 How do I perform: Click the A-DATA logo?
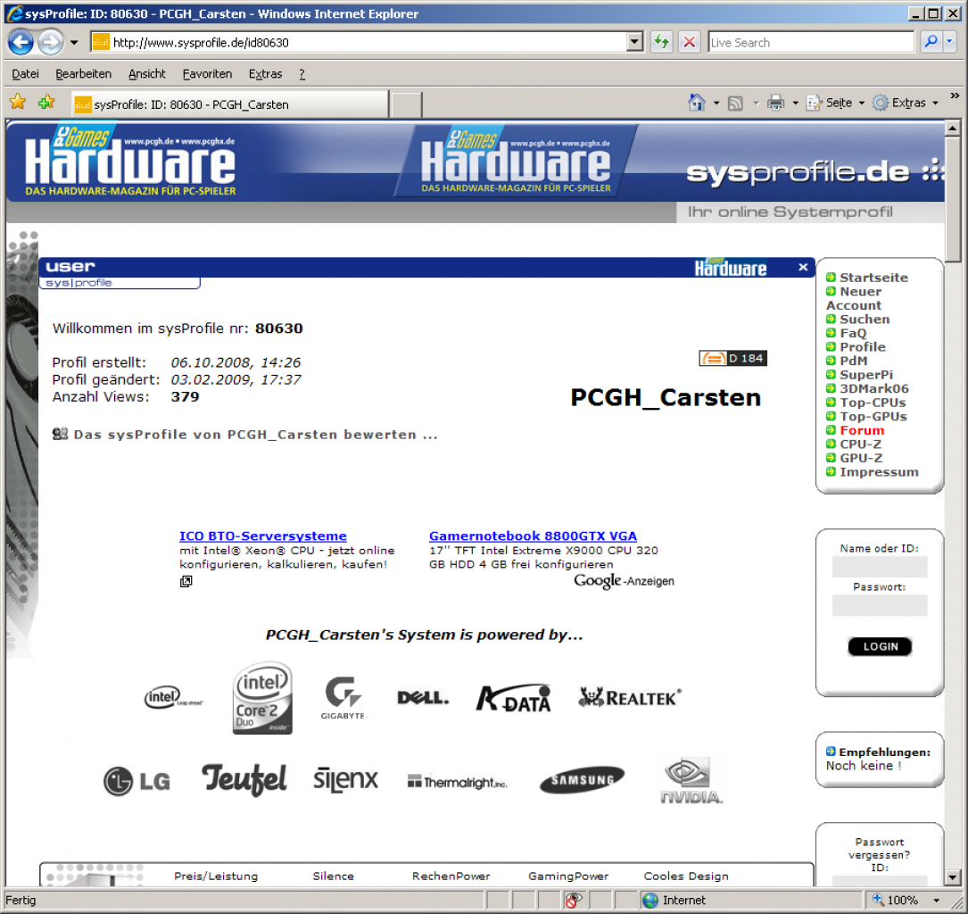514,699
